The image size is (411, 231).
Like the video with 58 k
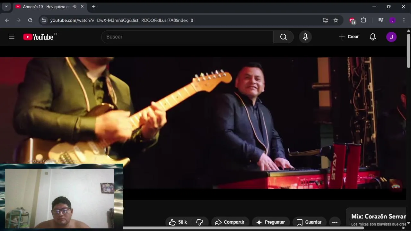(178, 222)
